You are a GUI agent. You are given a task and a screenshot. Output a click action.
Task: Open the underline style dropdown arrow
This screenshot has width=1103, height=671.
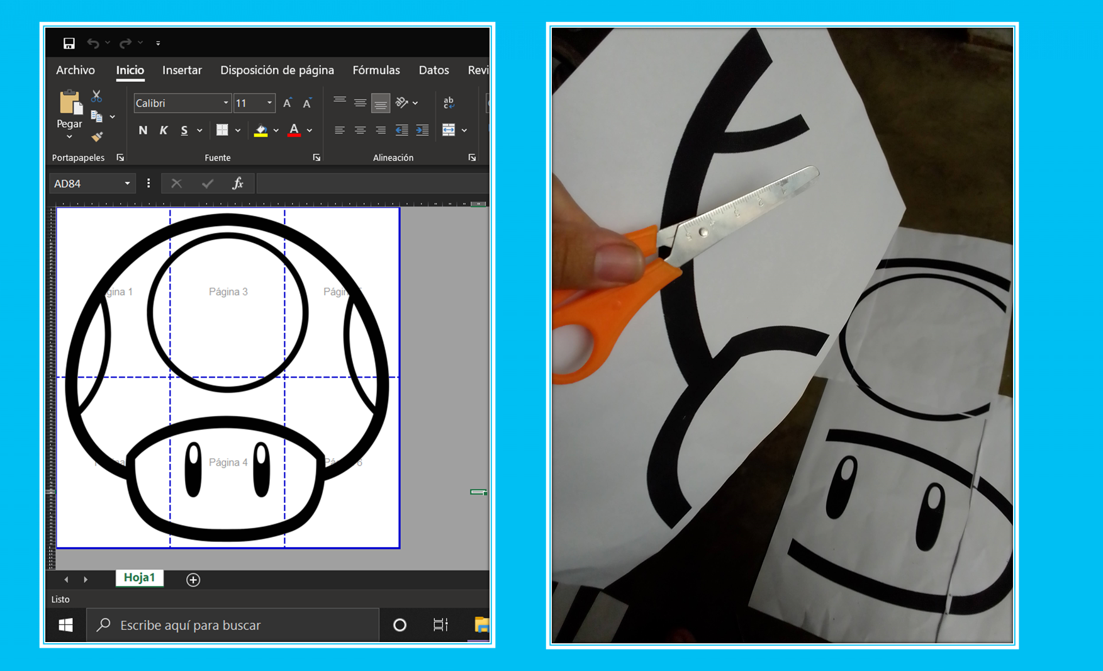pos(199,131)
